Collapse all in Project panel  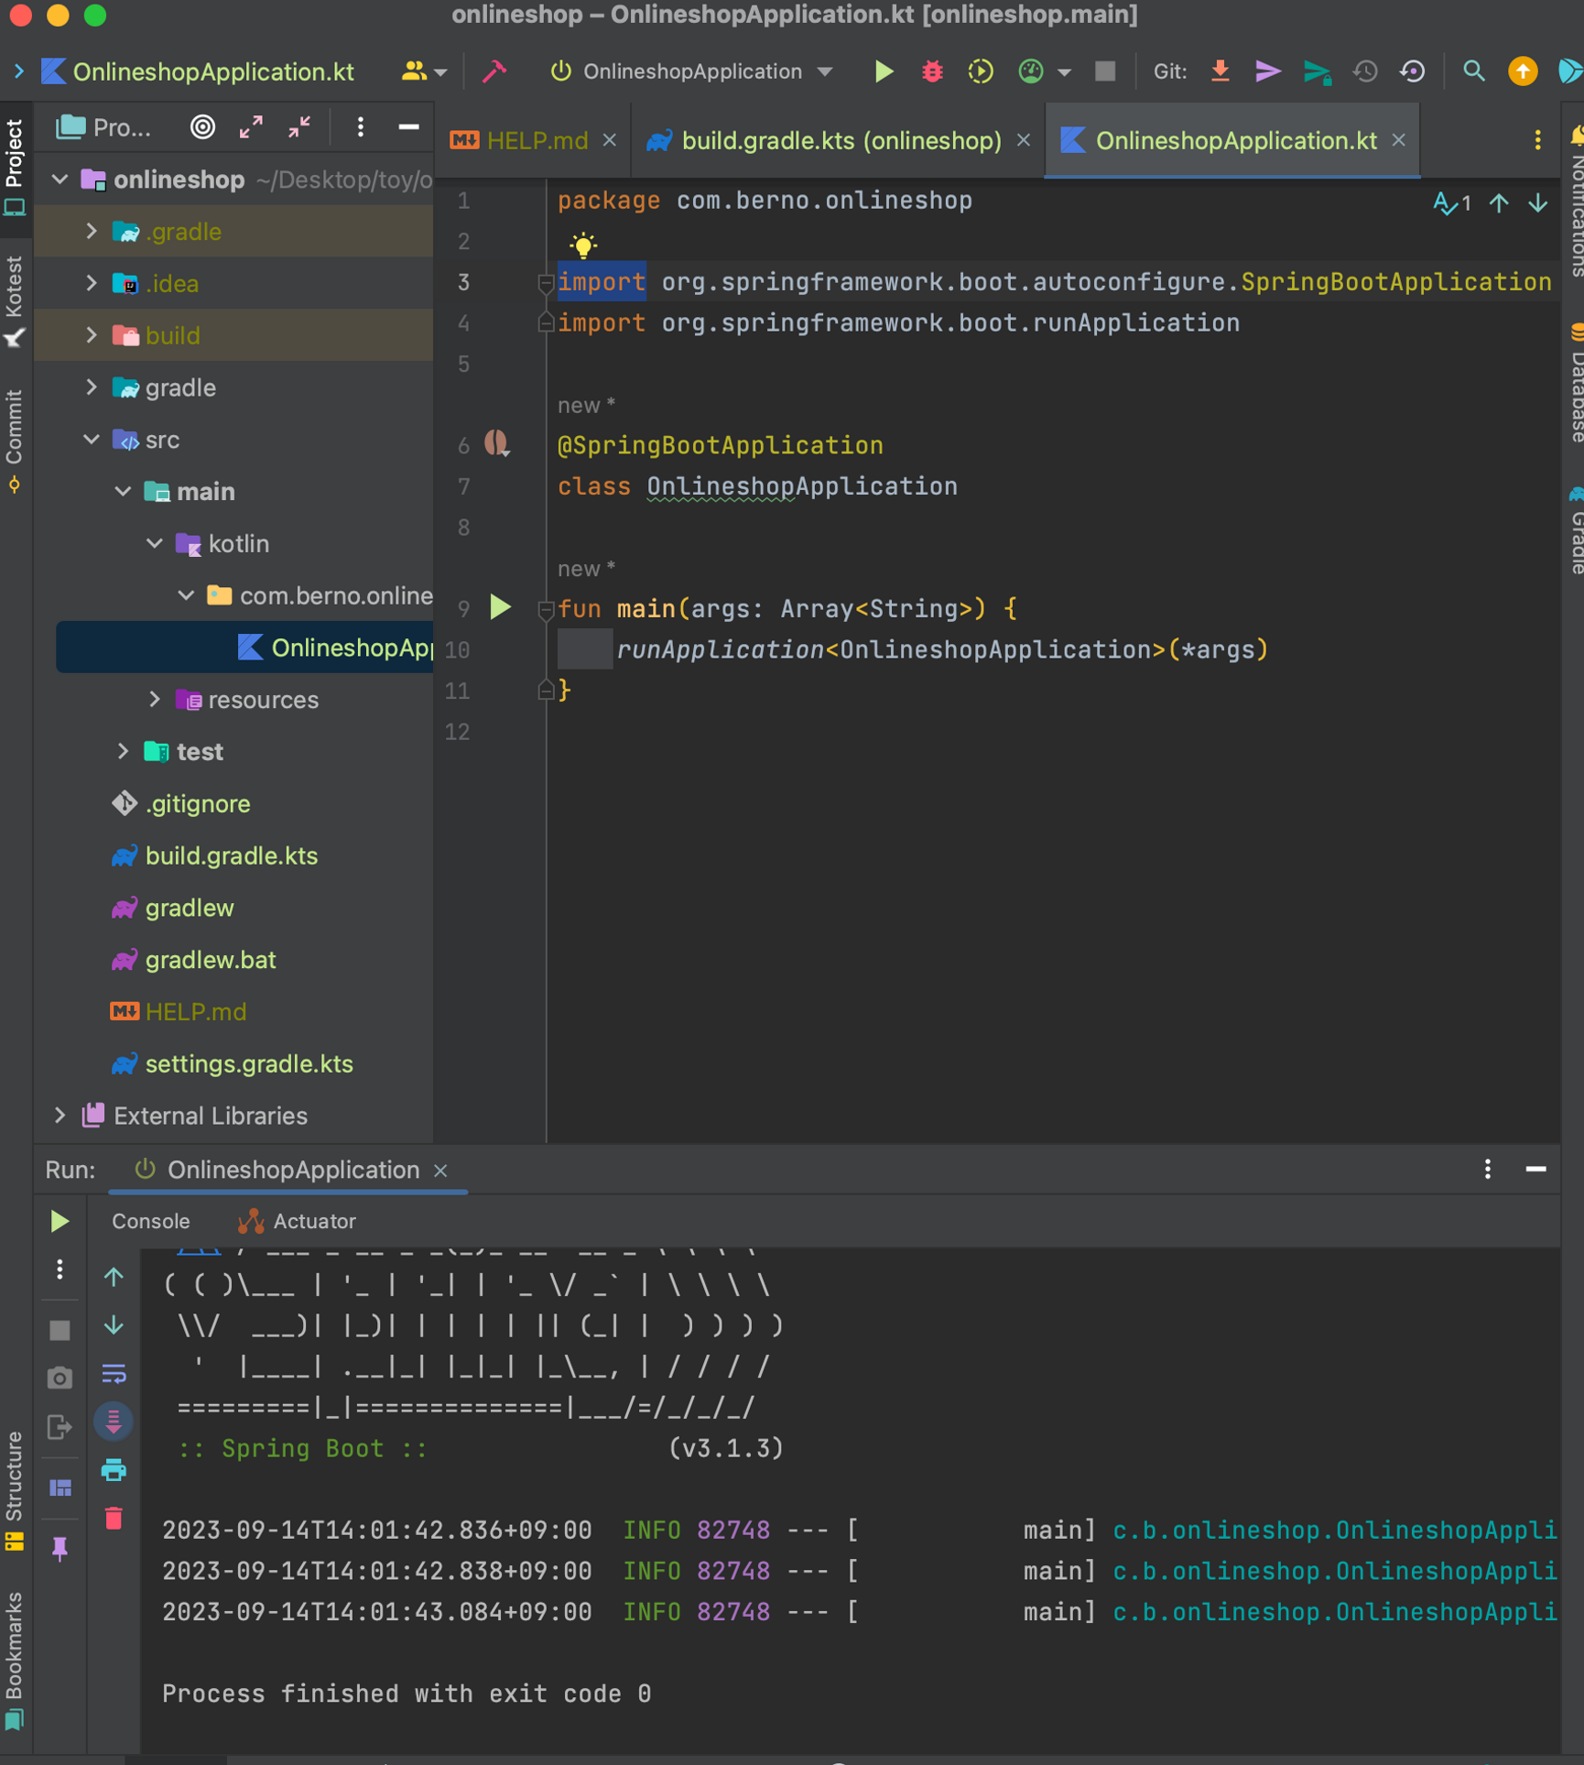299,127
